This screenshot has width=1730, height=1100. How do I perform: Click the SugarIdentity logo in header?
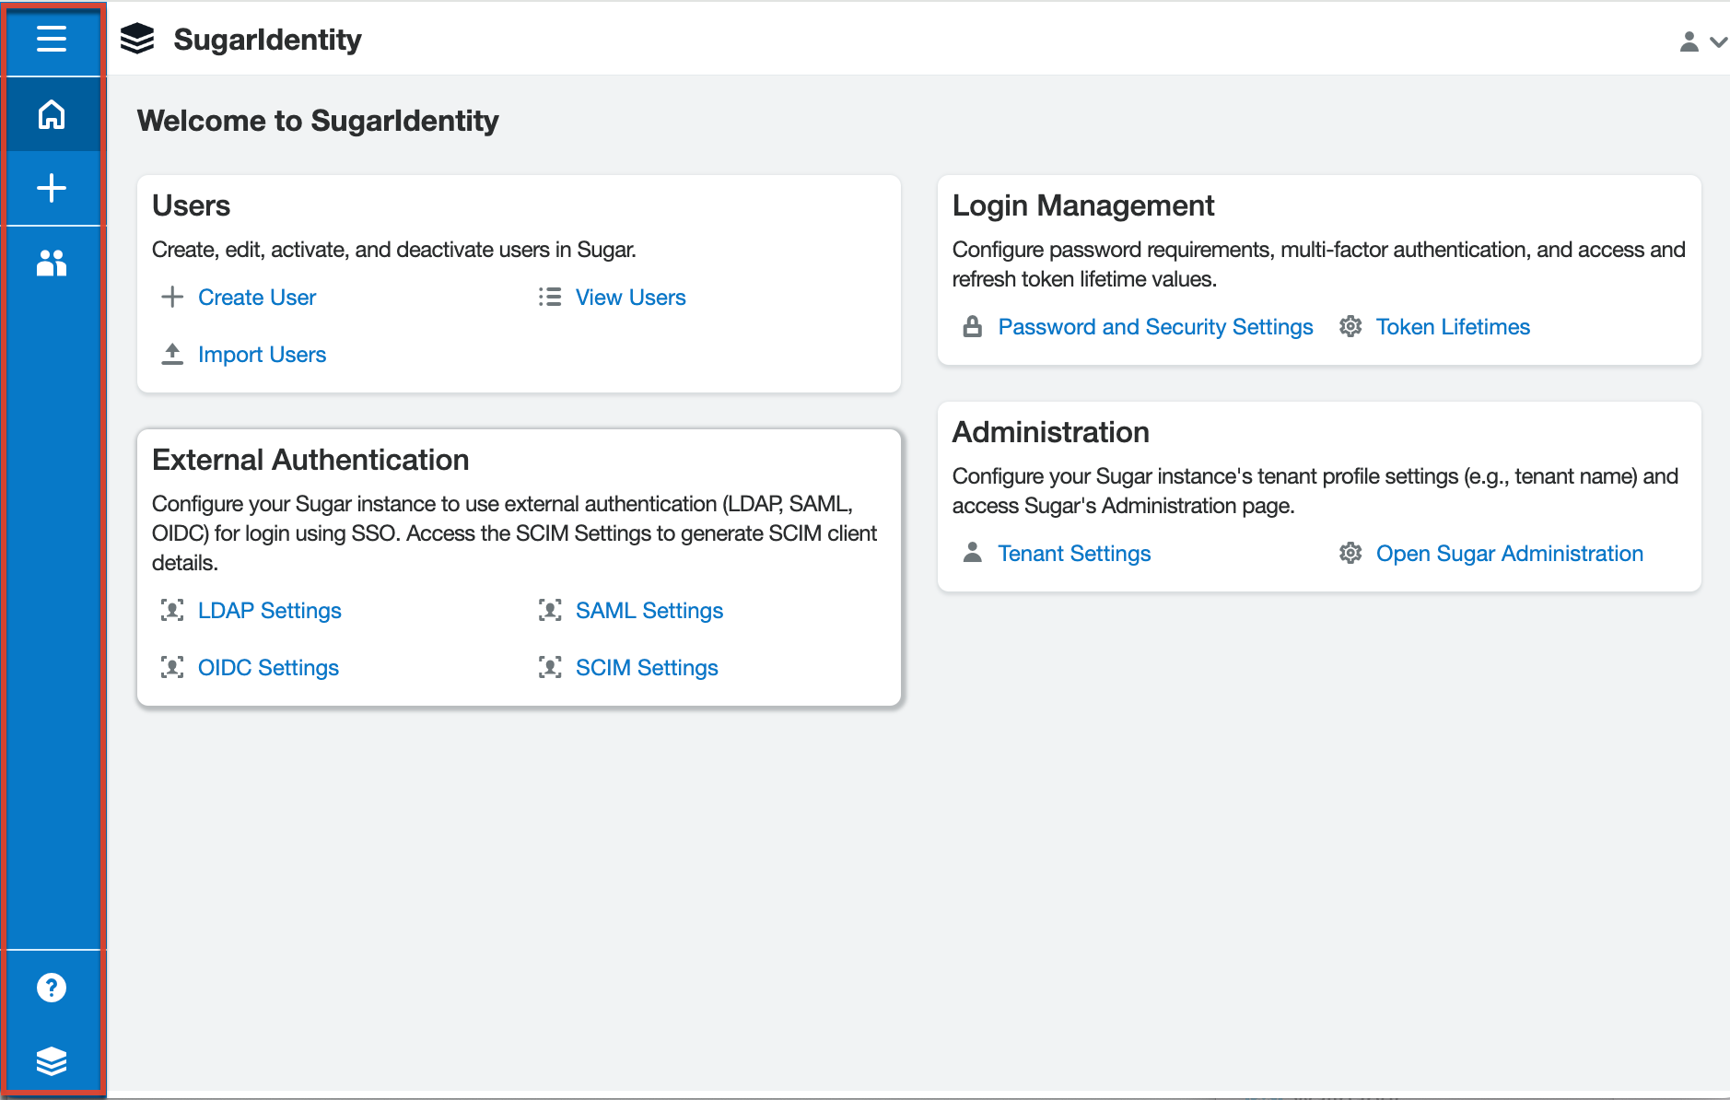point(137,39)
